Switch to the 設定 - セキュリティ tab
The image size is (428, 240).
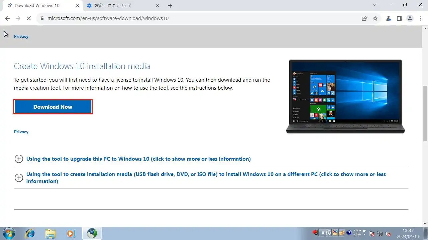coord(122,6)
